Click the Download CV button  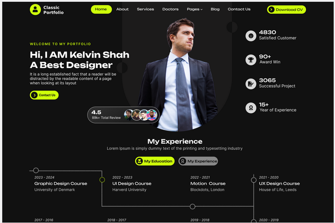pos(286,10)
